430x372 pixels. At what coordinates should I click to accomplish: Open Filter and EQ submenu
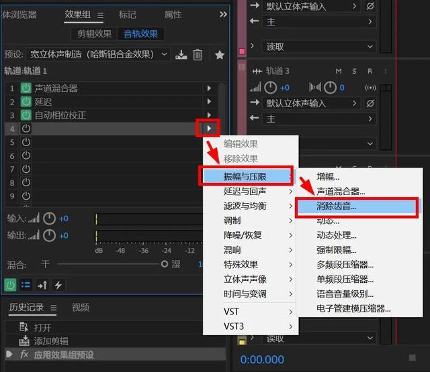pyautogui.click(x=251, y=206)
